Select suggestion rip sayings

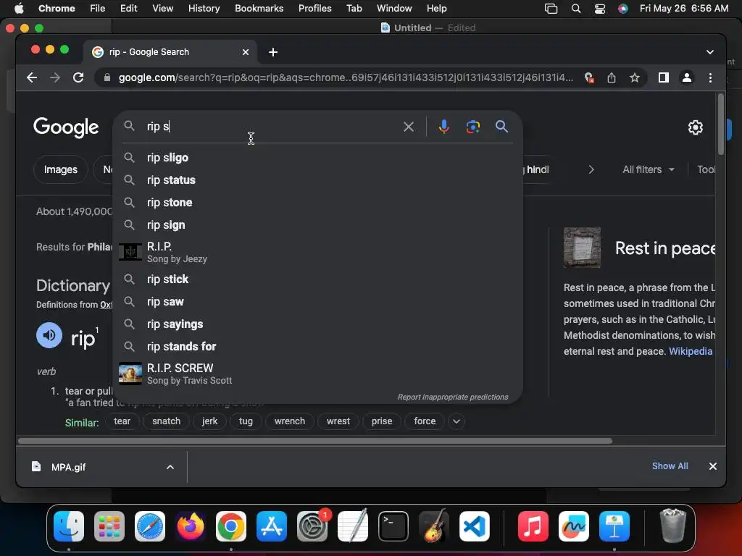[x=317, y=324]
